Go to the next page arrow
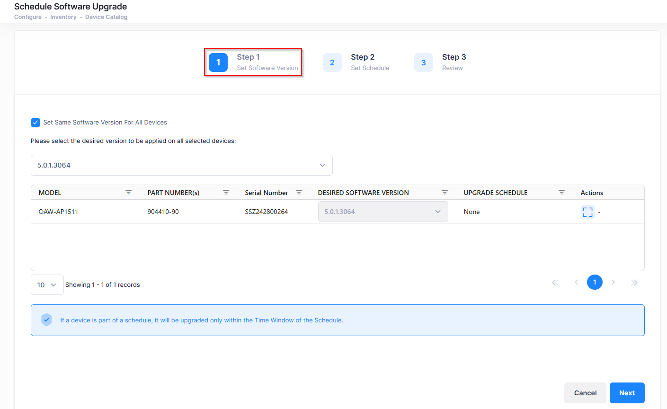 (x=614, y=283)
